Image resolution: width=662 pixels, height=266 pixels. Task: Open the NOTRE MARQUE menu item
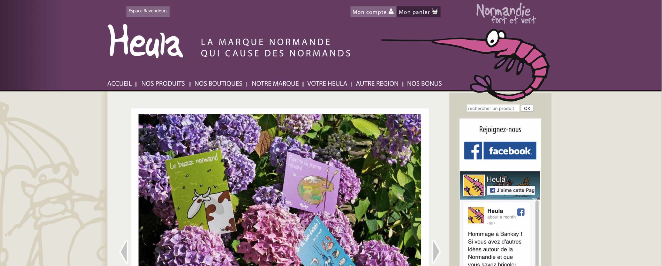pos(275,84)
